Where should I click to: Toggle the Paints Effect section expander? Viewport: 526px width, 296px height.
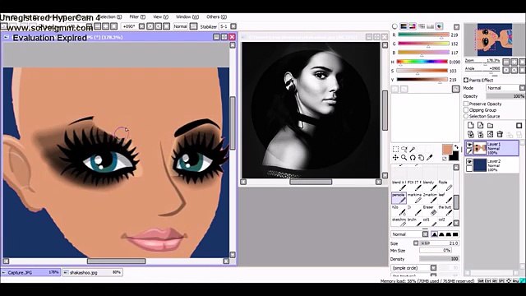pos(466,81)
